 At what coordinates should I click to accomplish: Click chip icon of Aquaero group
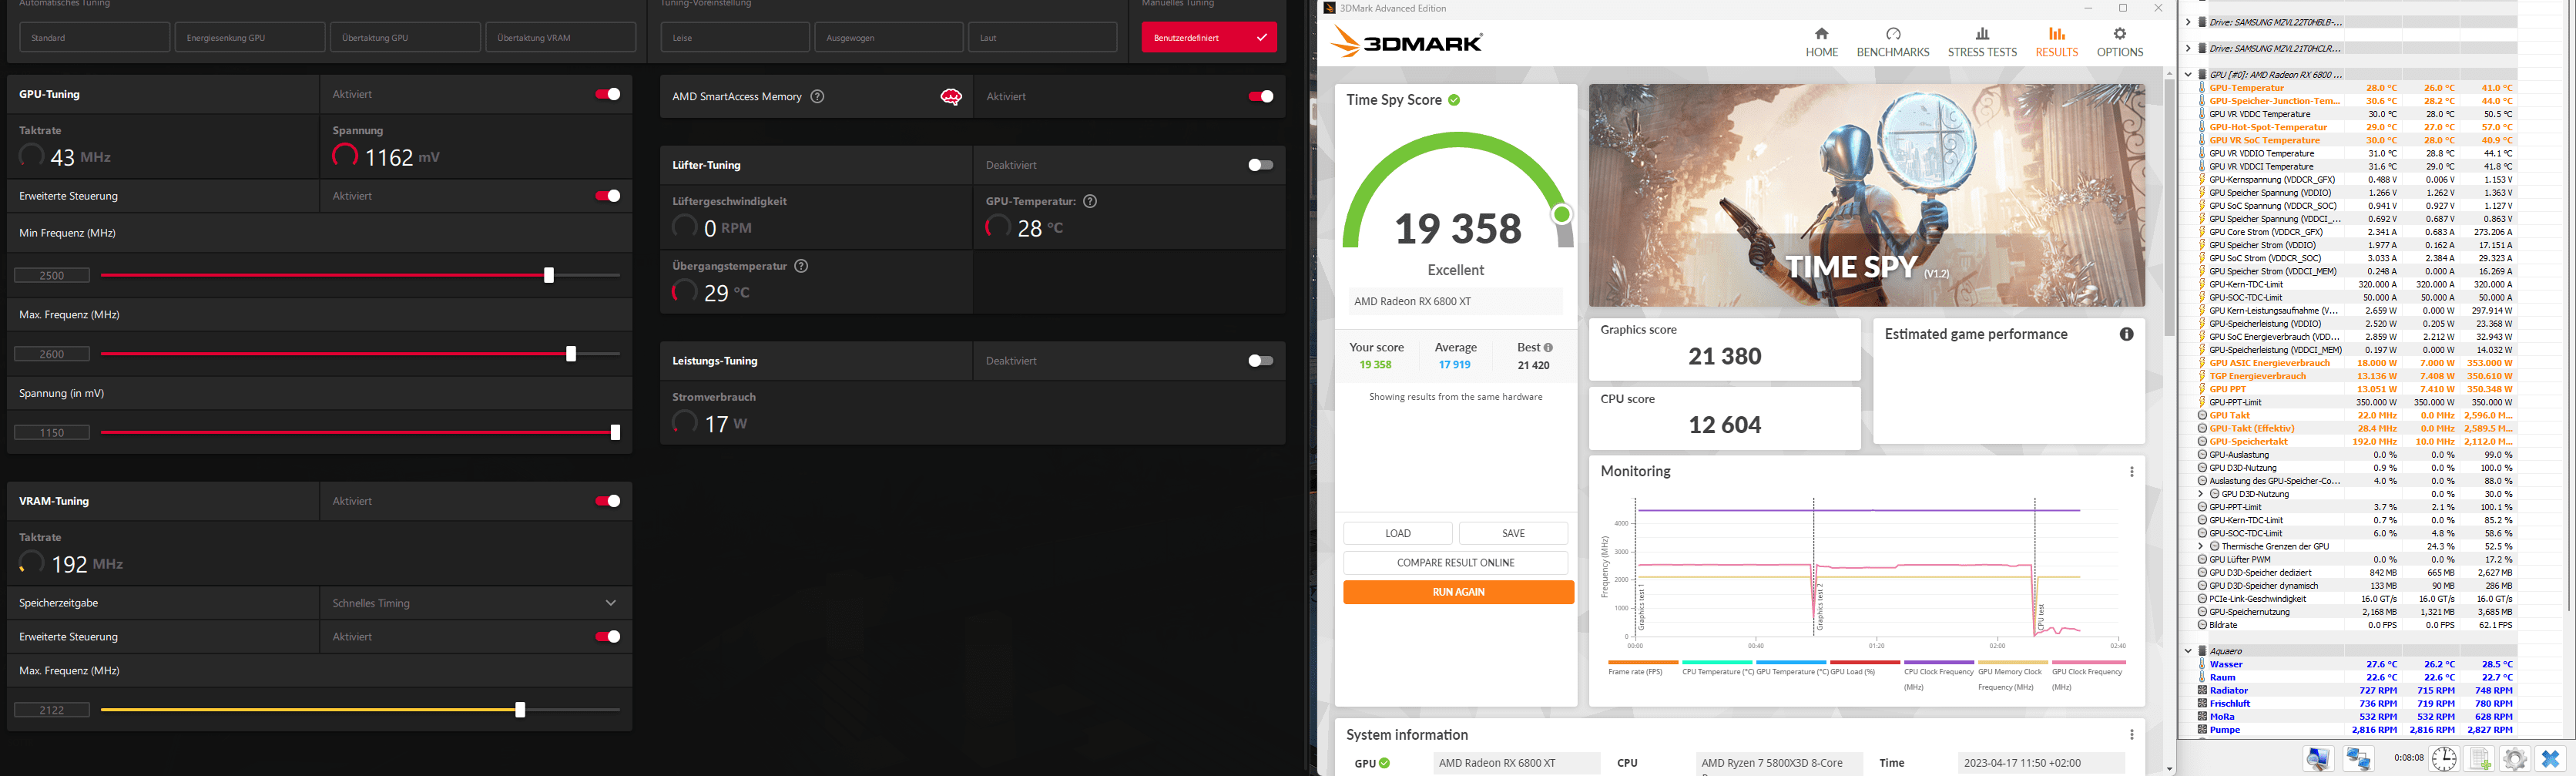(x=2202, y=651)
